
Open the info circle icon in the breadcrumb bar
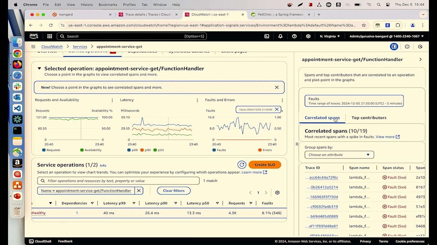[407, 46]
